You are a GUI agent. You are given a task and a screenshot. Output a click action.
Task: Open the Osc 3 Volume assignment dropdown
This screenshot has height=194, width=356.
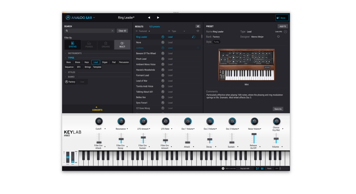click(x=238, y=129)
